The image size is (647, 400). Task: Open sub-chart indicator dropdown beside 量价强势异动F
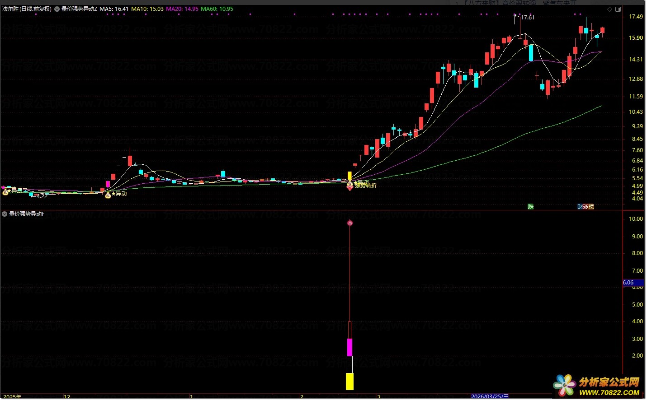coord(5,214)
